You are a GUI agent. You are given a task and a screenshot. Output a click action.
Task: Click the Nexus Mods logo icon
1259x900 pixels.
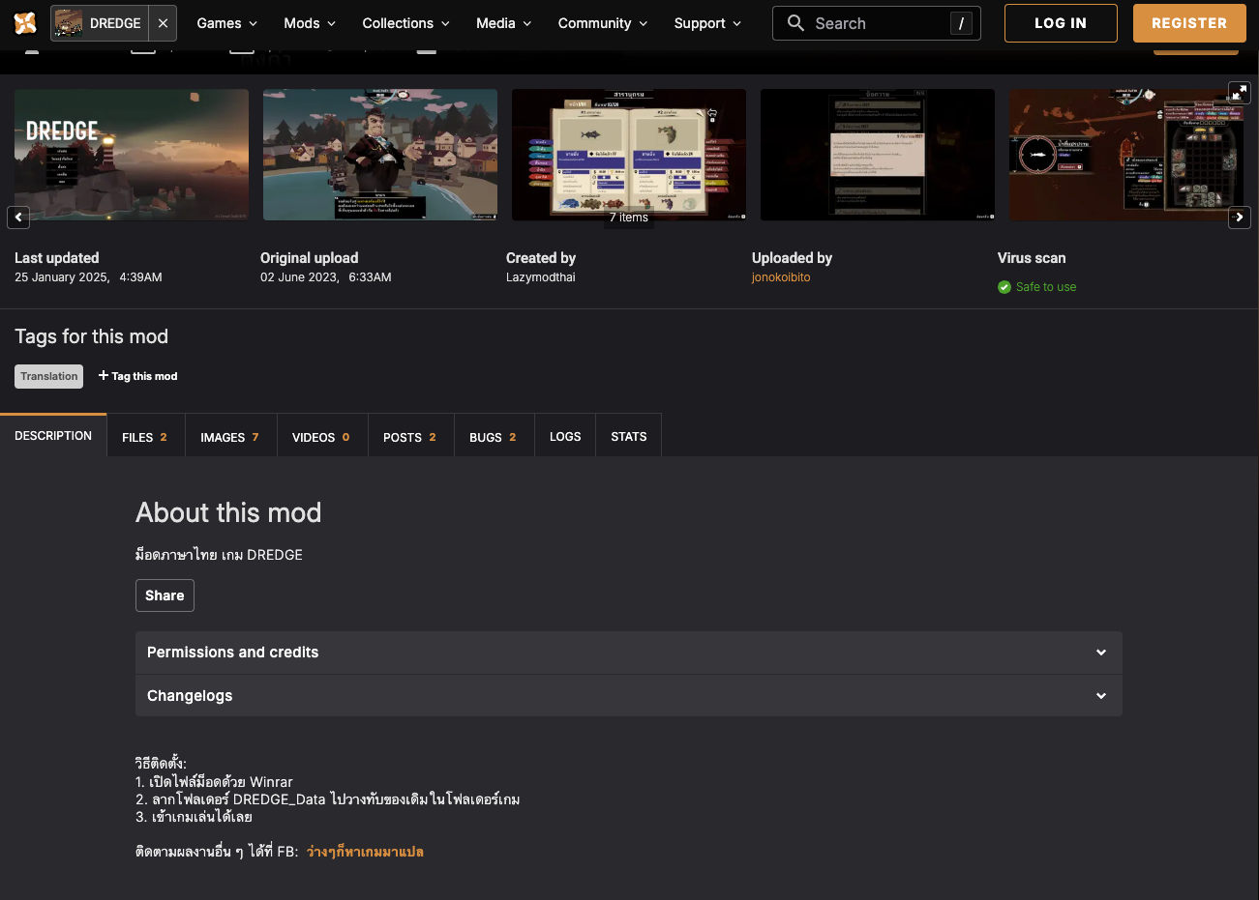(25, 23)
